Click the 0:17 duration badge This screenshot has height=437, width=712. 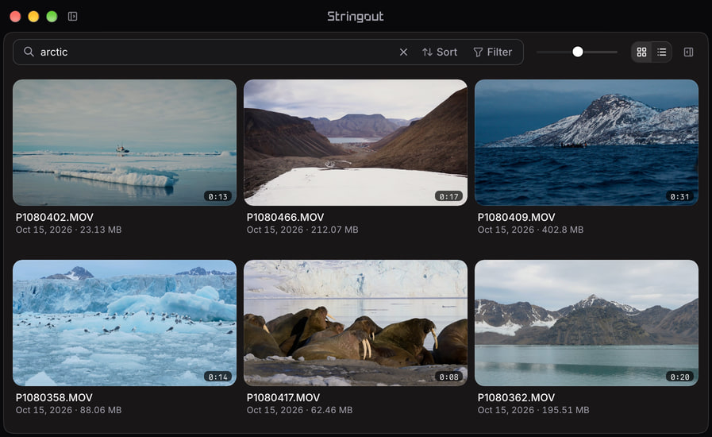448,196
